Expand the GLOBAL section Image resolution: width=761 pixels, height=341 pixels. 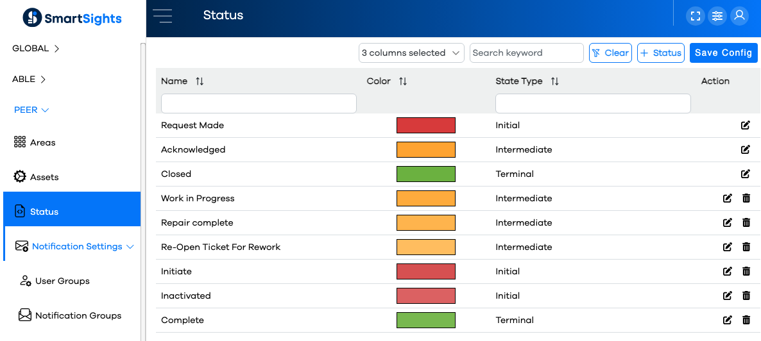pyautogui.click(x=36, y=49)
